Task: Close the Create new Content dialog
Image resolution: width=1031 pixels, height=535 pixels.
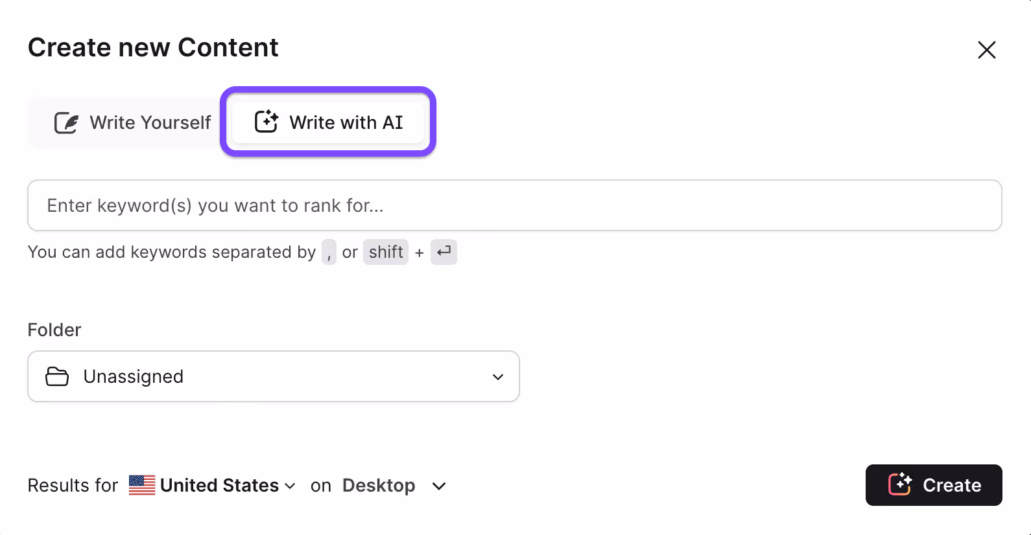Action: click(x=986, y=50)
